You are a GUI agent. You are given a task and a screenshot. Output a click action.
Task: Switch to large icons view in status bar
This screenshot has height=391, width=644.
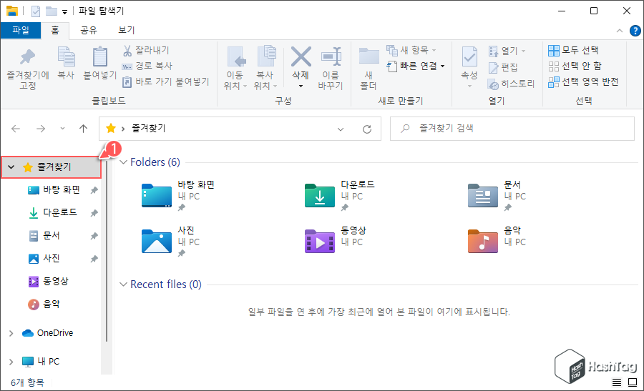(633, 382)
